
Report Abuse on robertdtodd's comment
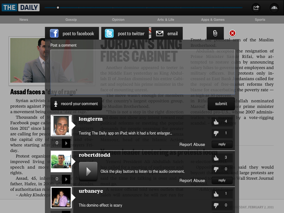(x=192, y=181)
